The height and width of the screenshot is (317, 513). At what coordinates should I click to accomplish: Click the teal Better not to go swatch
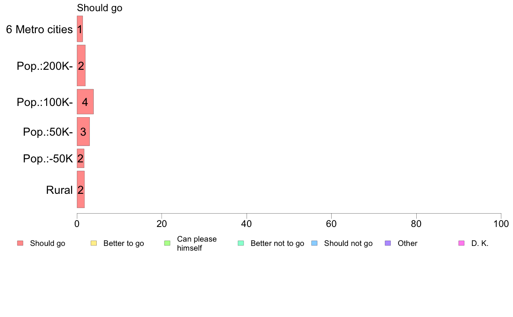[x=241, y=243]
